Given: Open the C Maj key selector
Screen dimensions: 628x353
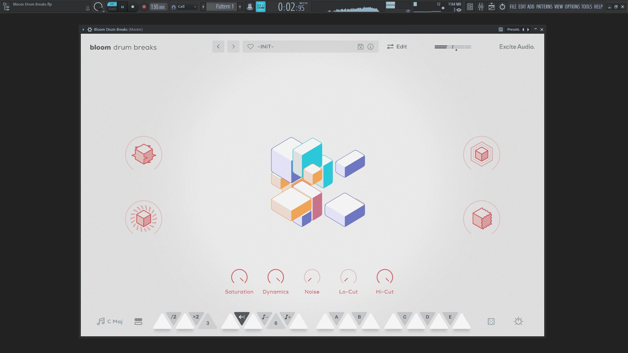Looking at the screenshot, I should pos(110,322).
